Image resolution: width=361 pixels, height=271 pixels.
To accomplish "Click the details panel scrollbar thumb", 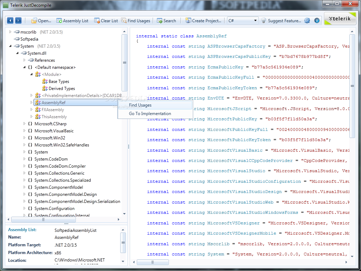I will [x=123, y=242].
